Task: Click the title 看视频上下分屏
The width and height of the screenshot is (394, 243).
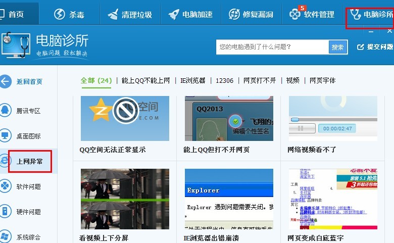Action: tap(104, 238)
